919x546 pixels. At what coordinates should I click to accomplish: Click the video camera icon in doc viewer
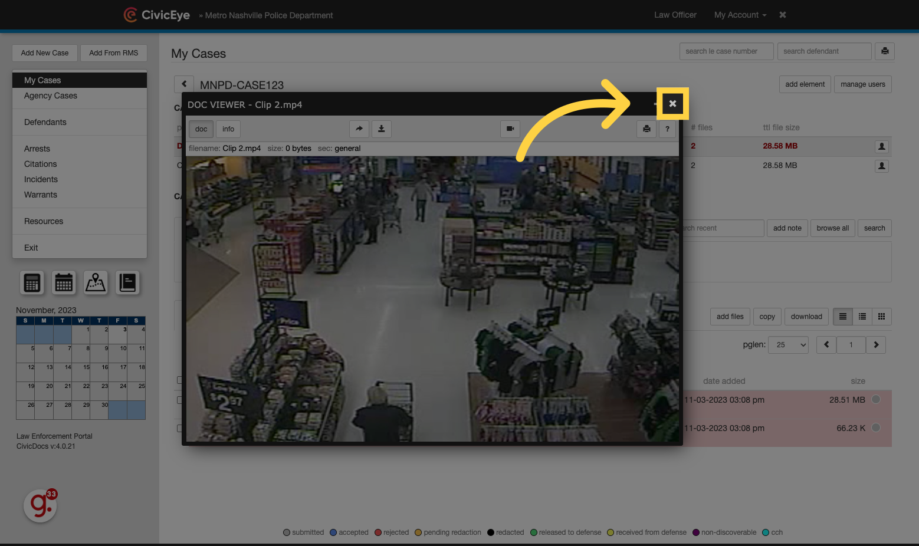click(x=510, y=129)
